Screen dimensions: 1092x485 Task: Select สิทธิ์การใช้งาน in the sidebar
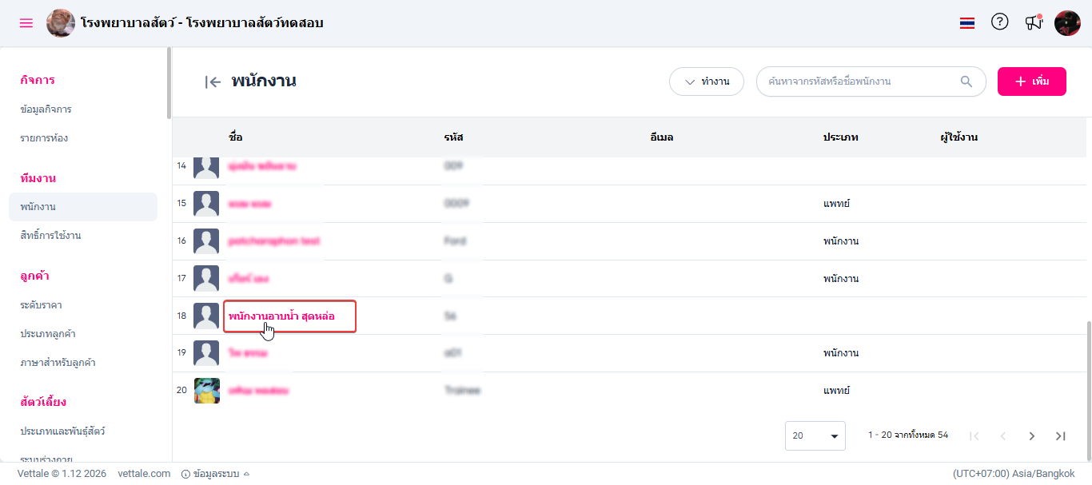click(50, 236)
